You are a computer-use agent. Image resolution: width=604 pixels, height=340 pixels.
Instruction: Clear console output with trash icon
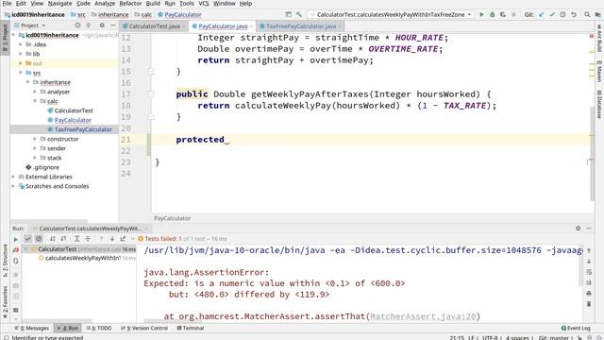[589, 304]
